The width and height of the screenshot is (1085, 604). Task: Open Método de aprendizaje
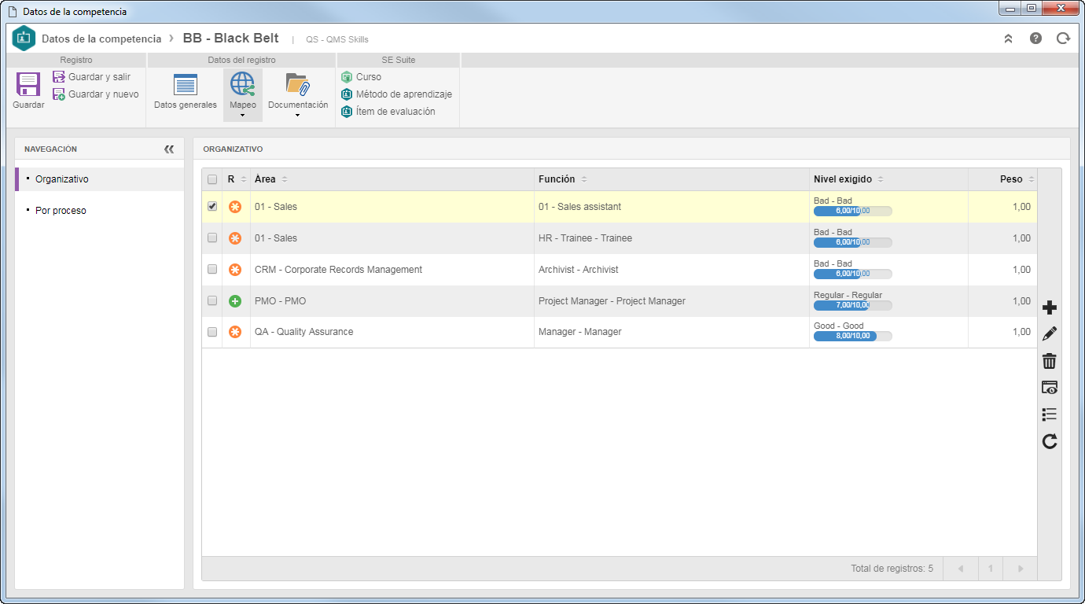pyautogui.click(x=396, y=94)
